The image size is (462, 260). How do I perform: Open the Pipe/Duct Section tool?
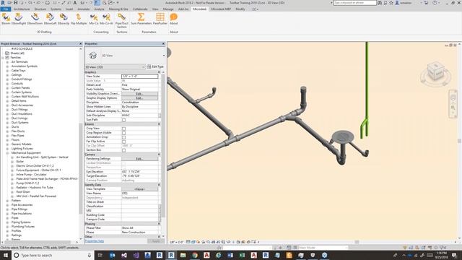coord(122,21)
